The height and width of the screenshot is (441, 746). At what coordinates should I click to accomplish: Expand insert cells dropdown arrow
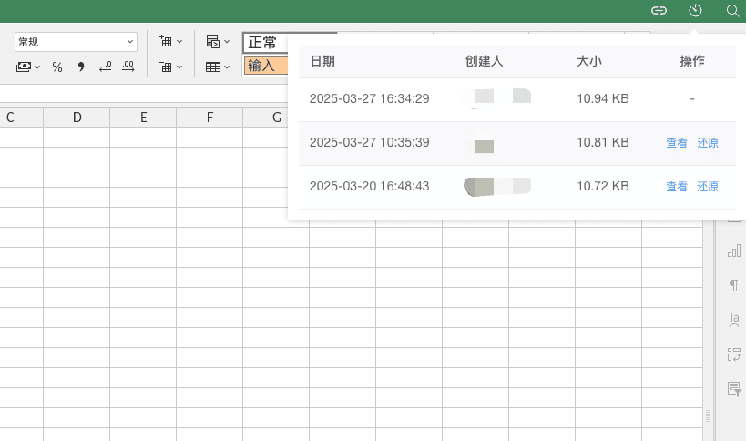click(x=179, y=42)
